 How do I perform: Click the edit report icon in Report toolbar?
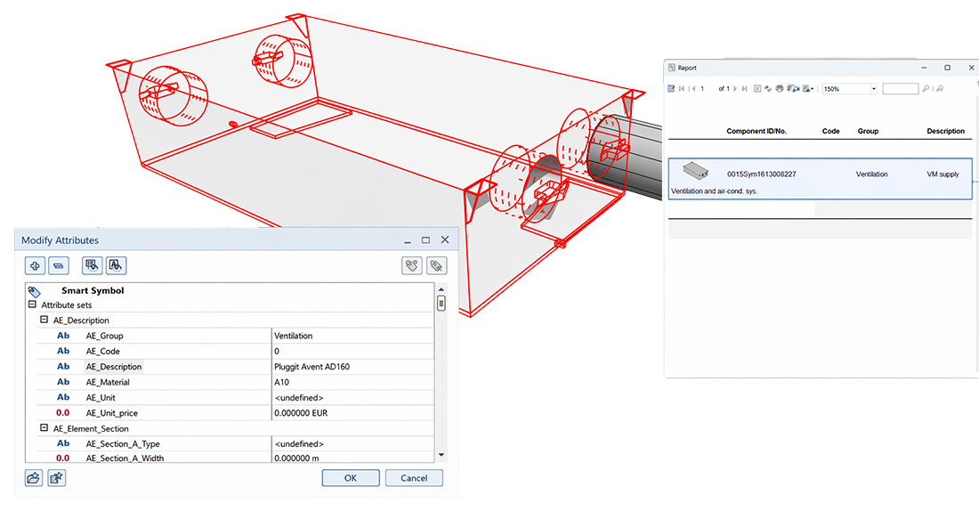(x=671, y=89)
